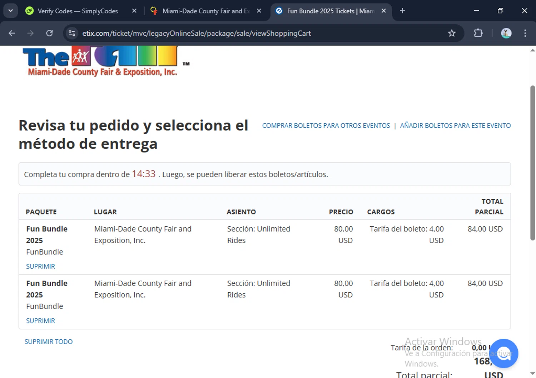
Task: Click second row's 84,00 USD subtotal
Action: pos(485,283)
